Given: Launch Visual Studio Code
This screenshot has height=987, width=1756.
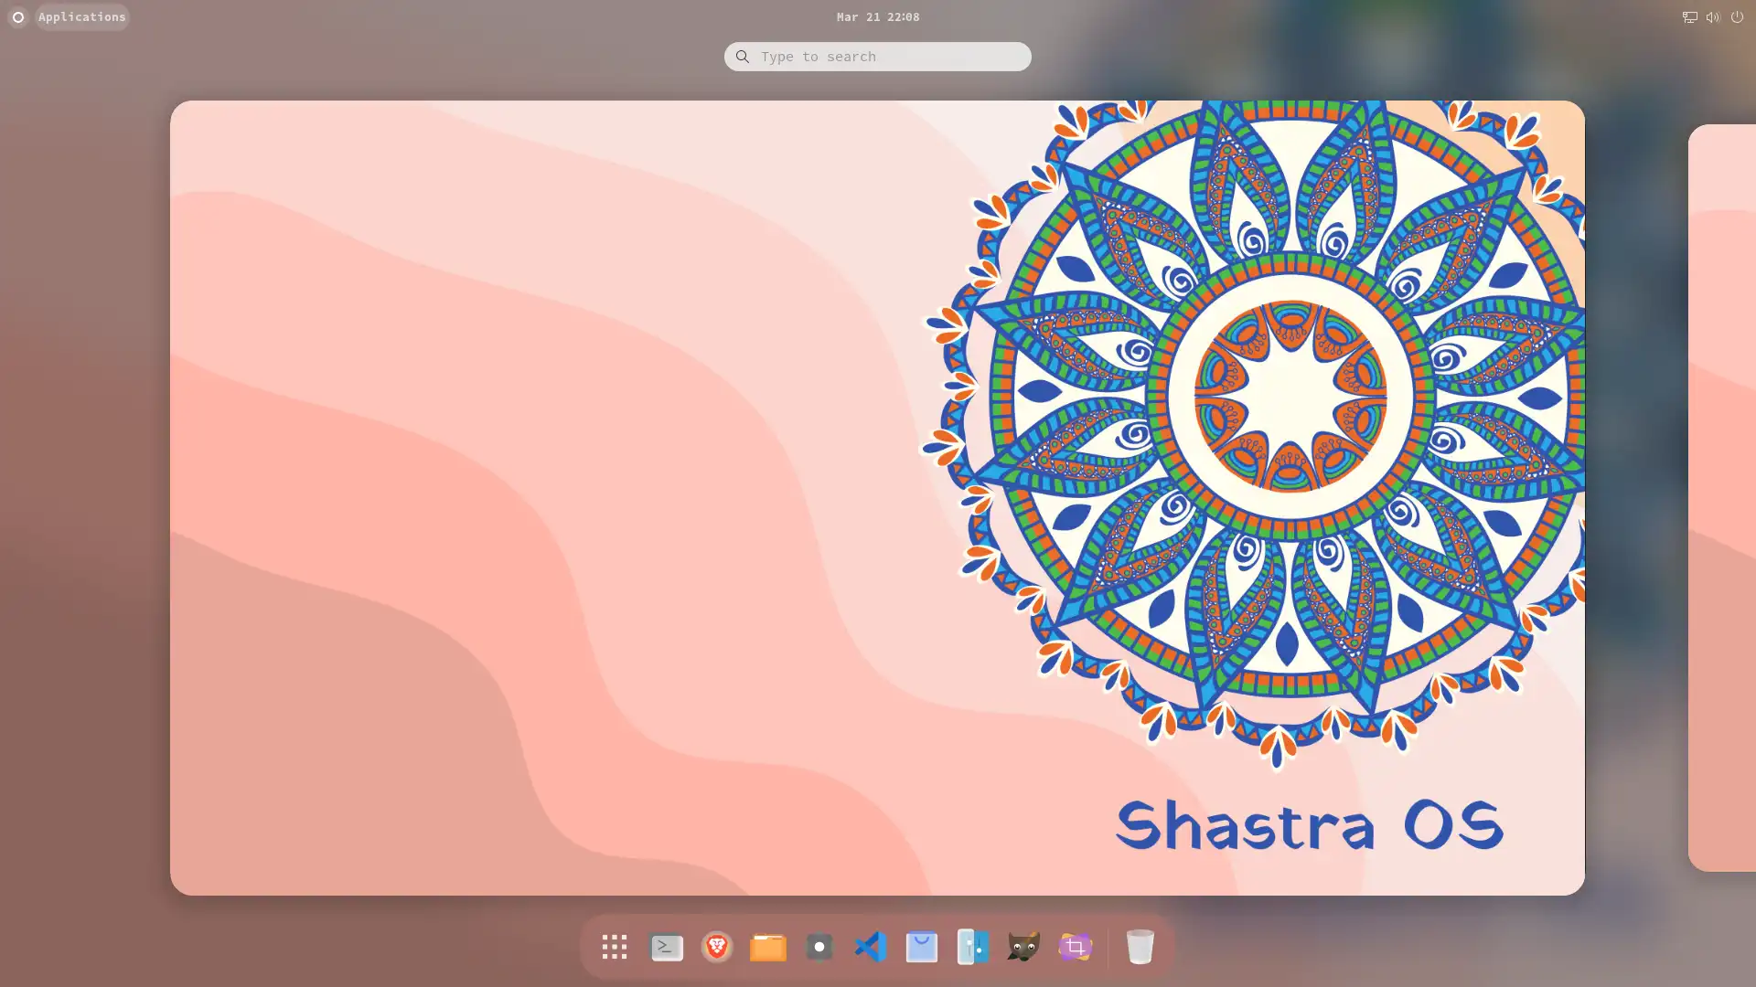Looking at the screenshot, I should (870, 947).
